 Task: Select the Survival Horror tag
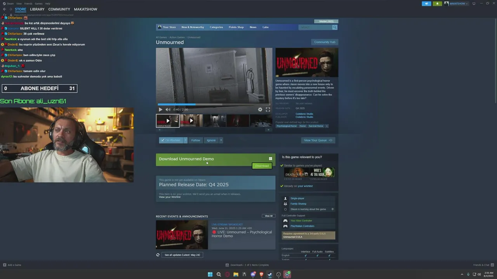tap(316, 126)
